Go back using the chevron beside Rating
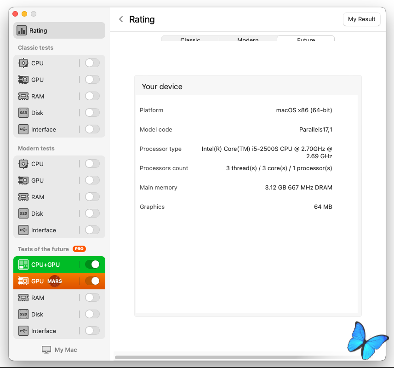 tap(121, 19)
